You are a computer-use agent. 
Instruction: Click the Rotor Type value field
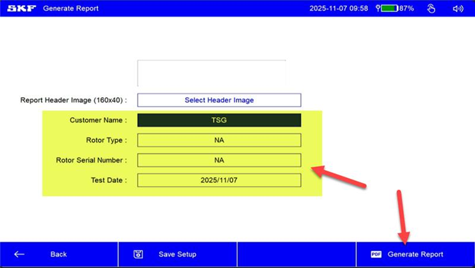click(x=219, y=140)
